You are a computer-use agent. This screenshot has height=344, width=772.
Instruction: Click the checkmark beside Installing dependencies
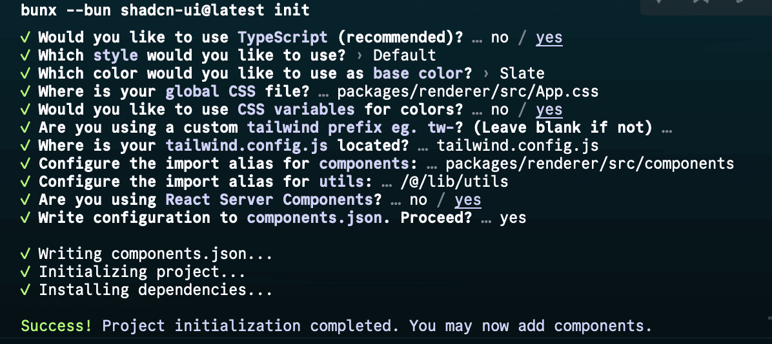[26, 290]
